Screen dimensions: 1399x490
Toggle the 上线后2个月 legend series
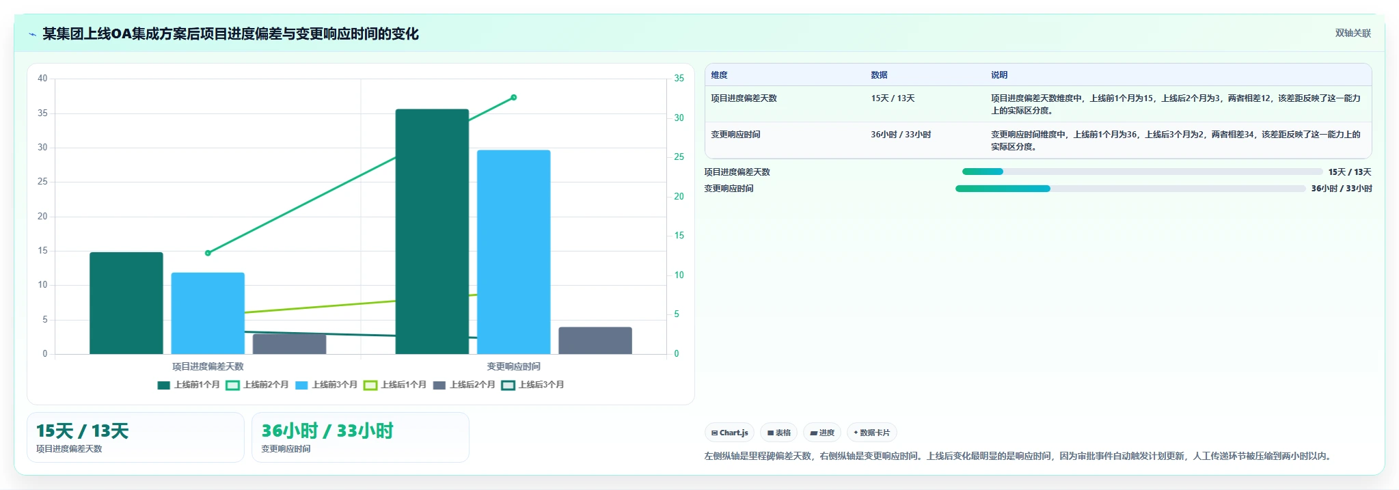click(x=464, y=385)
